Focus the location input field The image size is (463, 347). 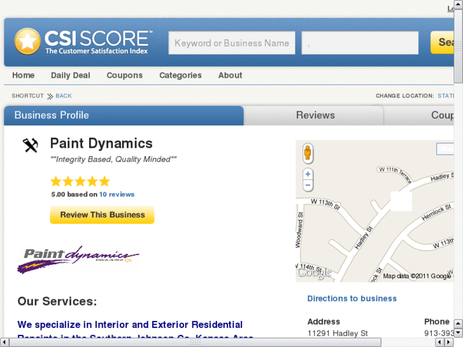coord(360,43)
